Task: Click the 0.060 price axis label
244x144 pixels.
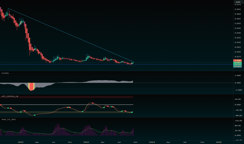Action: tap(238, 14)
